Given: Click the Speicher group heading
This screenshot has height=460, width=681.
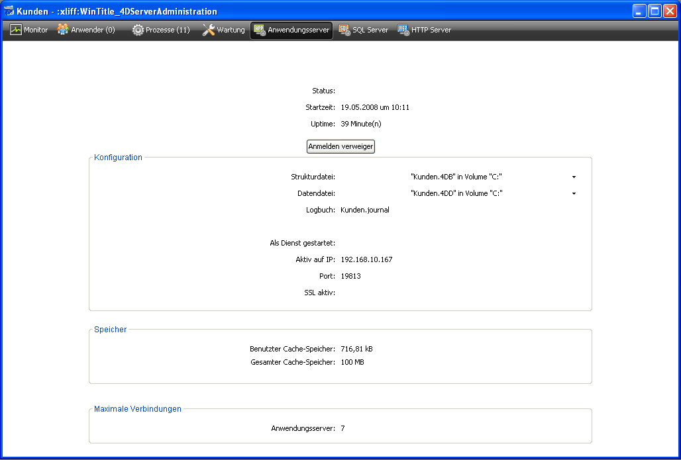Looking at the screenshot, I should coord(111,330).
